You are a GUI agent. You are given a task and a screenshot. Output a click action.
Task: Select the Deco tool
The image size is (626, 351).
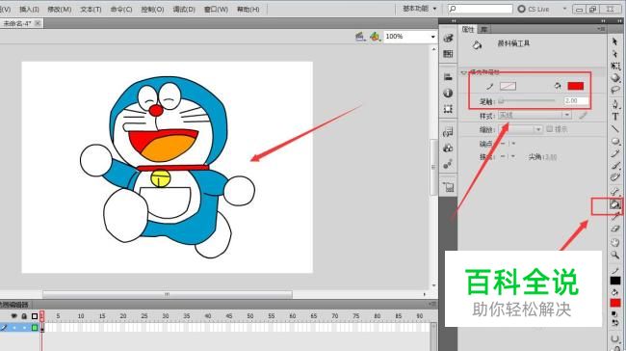(615, 177)
